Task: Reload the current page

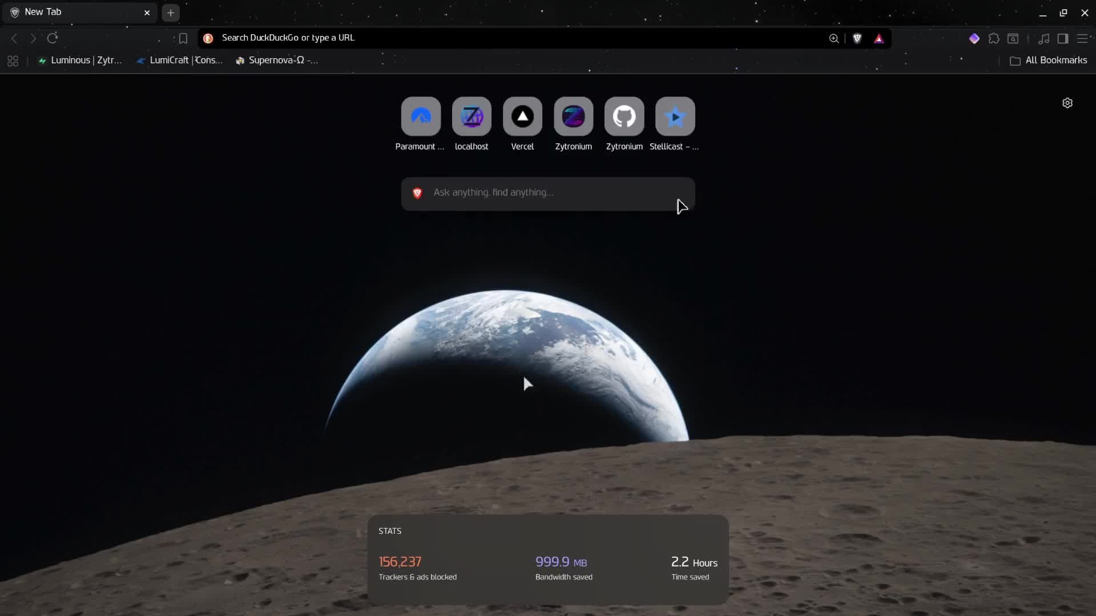Action: [x=53, y=38]
